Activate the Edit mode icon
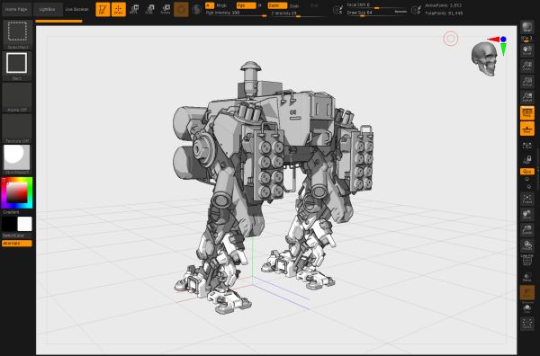540x356 pixels. pos(103,9)
